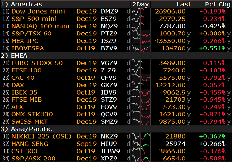Image resolution: width=232 pixels, height=162 pixels.
Task: Click percent change -0.508%
Action: 213,159
